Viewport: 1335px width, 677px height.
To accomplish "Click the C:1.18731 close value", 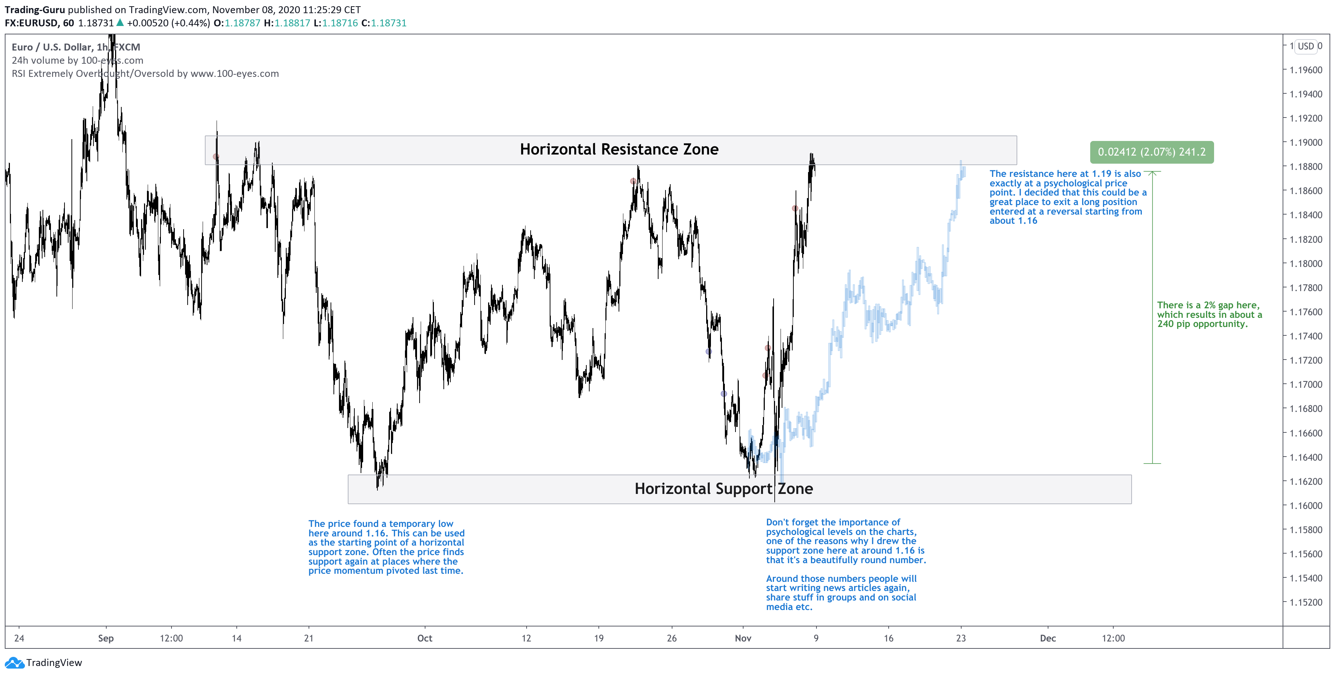I will tap(384, 23).
